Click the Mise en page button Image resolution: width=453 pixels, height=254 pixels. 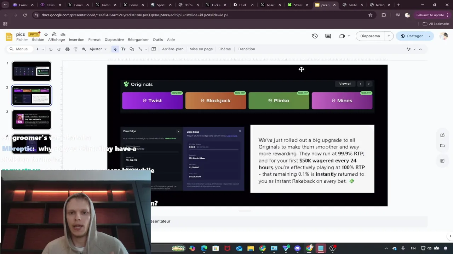point(201,49)
